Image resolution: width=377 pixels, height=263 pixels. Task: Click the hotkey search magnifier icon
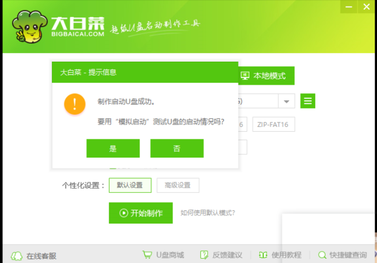point(322,255)
